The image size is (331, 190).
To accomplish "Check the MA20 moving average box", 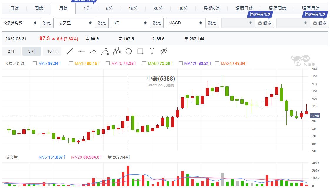I will [108, 63].
